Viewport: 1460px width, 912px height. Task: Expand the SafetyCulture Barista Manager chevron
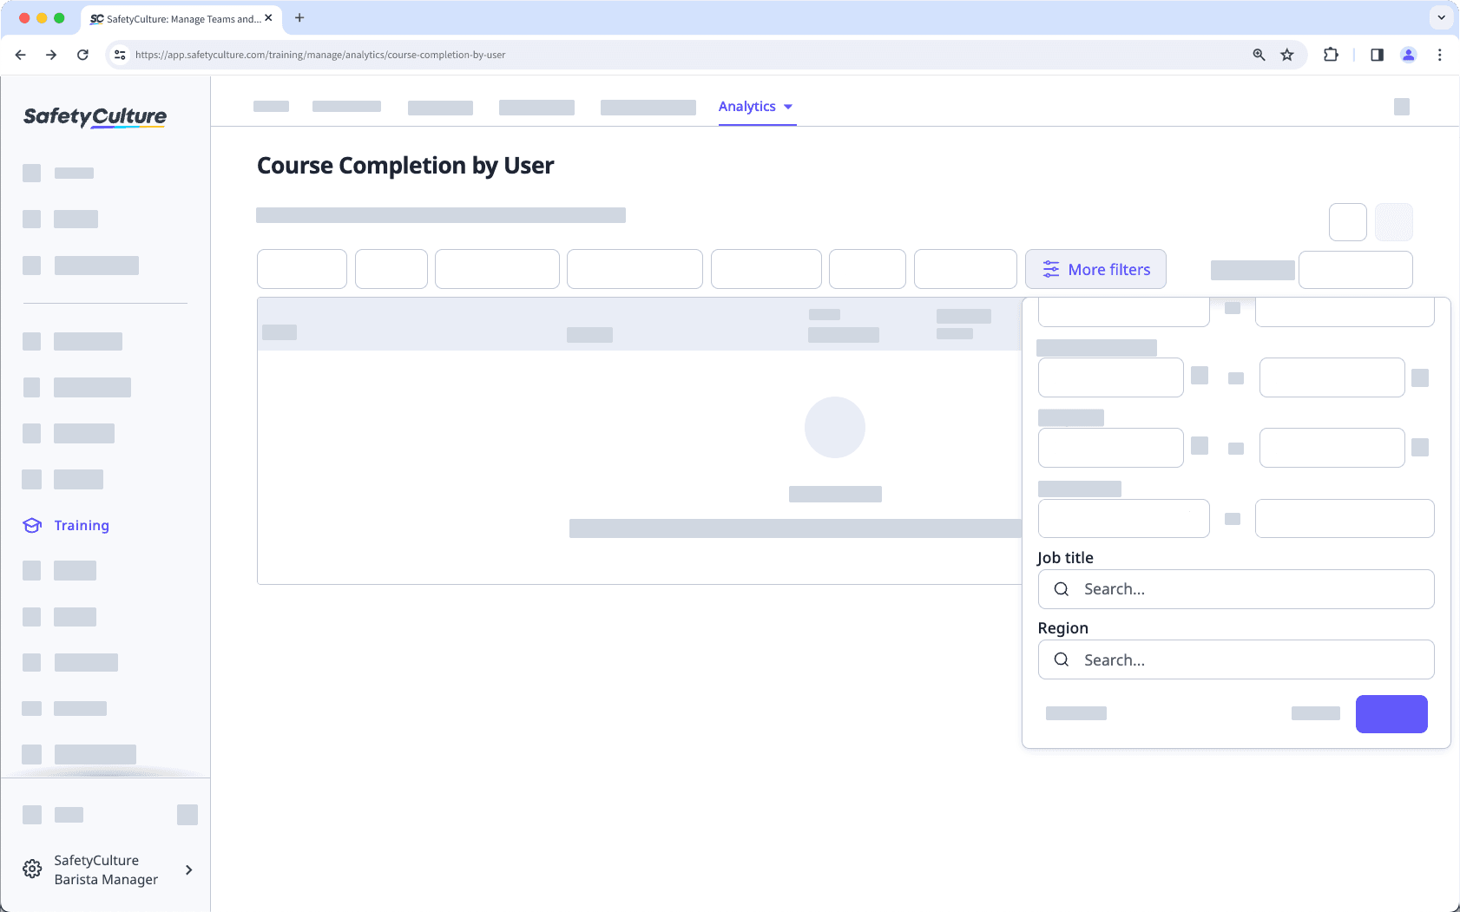click(x=188, y=869)
